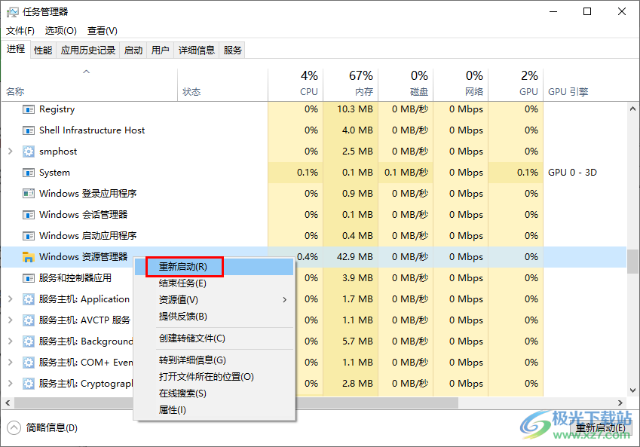Choose 属性(I) in context menu
This screenshot has height=447, width=640.
(x=214, y=410)
